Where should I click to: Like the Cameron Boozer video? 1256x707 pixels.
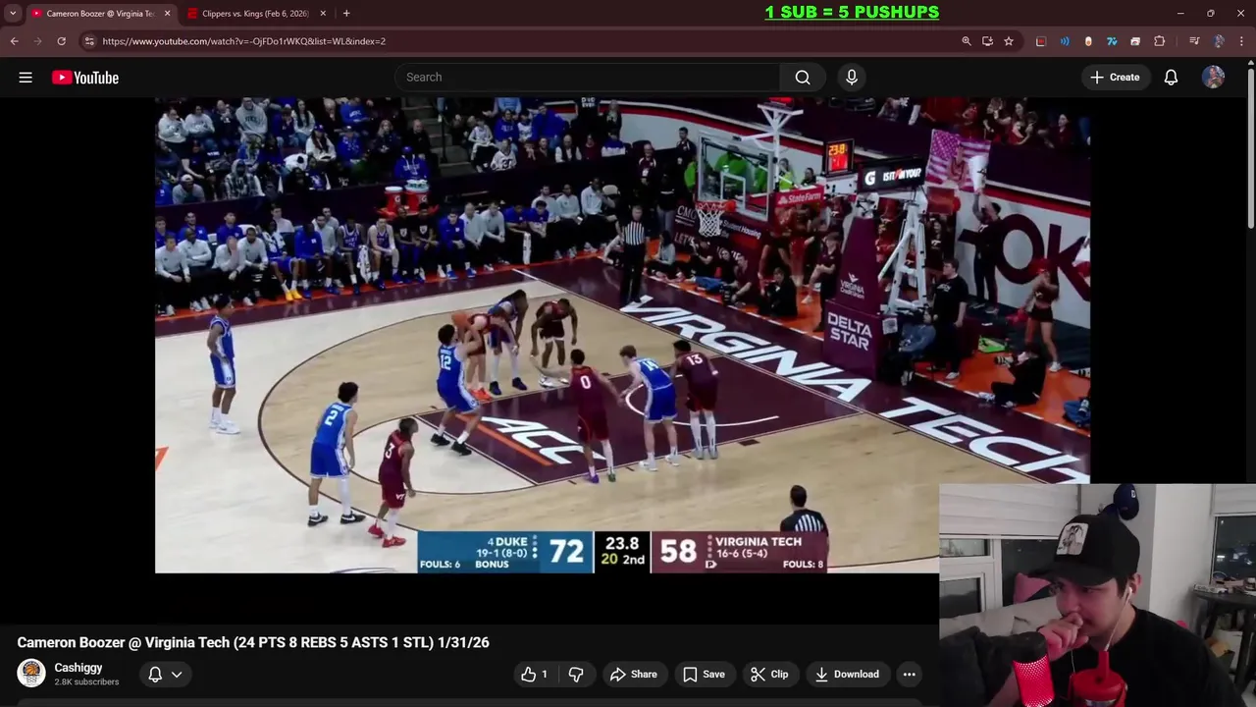coord(535,675)
